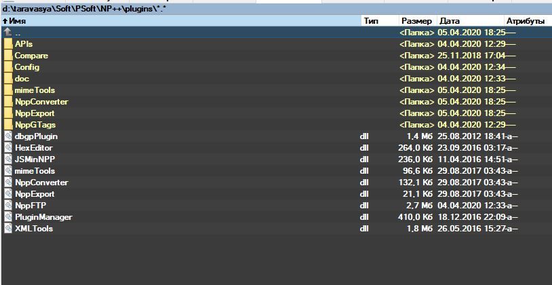
Task: Select the XMLTools file name
Action: tap(34, 228)
